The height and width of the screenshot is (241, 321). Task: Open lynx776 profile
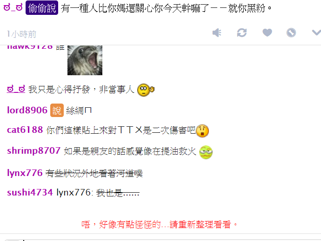pos(25,173)
